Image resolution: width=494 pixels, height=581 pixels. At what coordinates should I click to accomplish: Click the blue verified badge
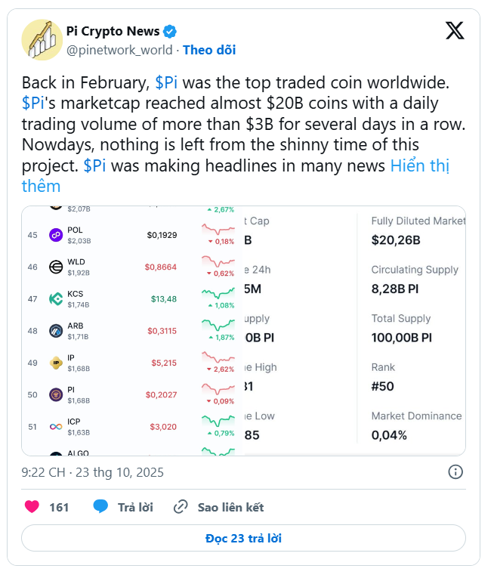171,32
